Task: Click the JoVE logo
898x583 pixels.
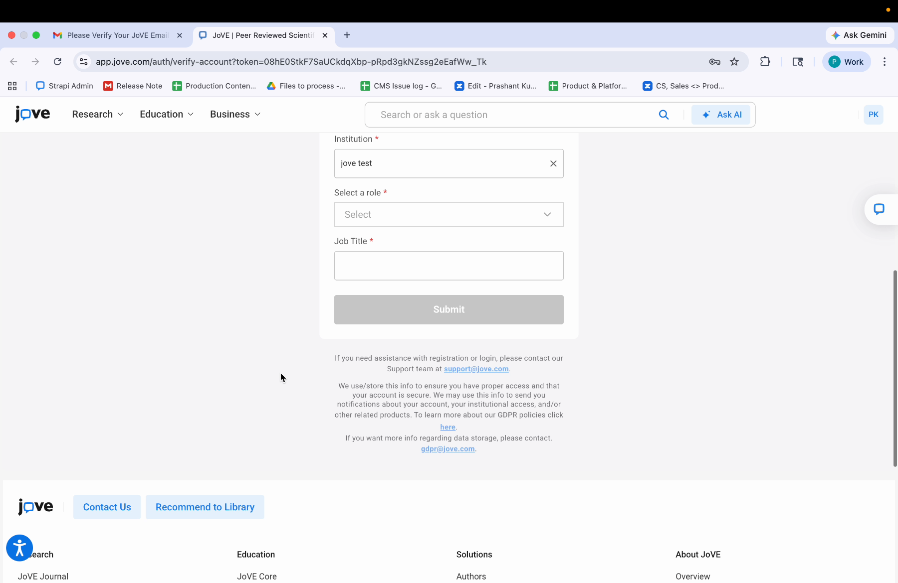Action: 32,114
